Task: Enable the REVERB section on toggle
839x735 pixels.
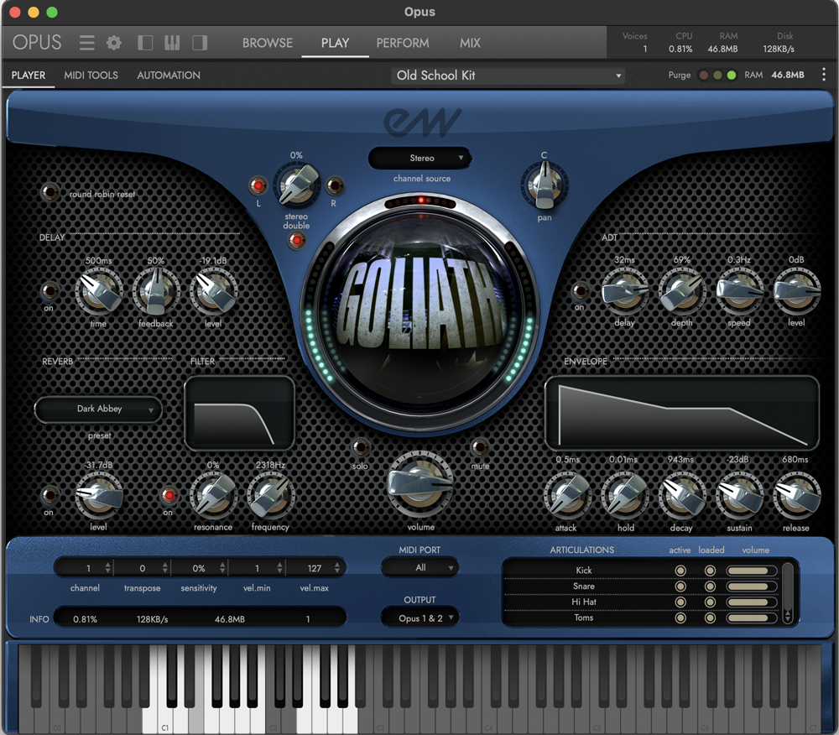Action: 48,496
